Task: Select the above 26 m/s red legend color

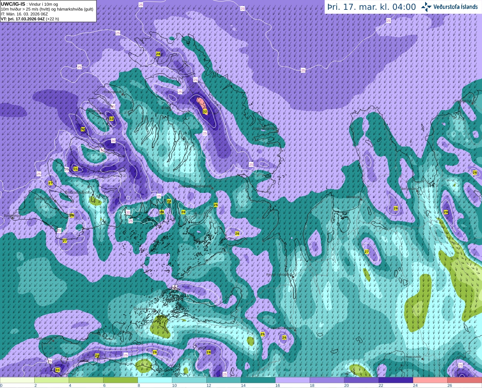Action: pyautogui.click(x=465, y=380)
